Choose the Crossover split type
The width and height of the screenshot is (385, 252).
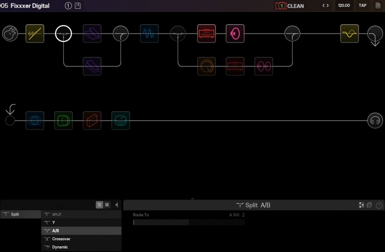coord(82,239)
